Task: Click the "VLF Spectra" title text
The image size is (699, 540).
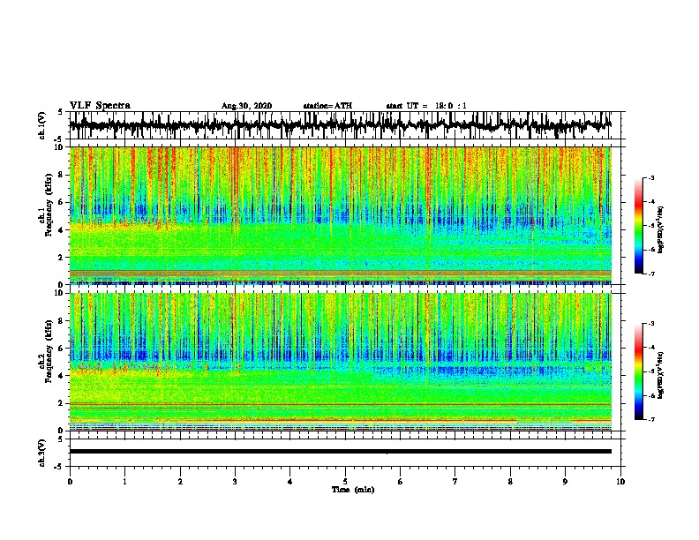Action: pos(100,105)
